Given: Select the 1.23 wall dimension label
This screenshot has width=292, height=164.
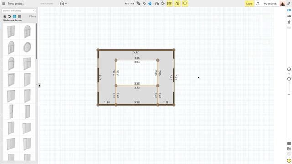Looking at the screenshot, I should (166, 102).
